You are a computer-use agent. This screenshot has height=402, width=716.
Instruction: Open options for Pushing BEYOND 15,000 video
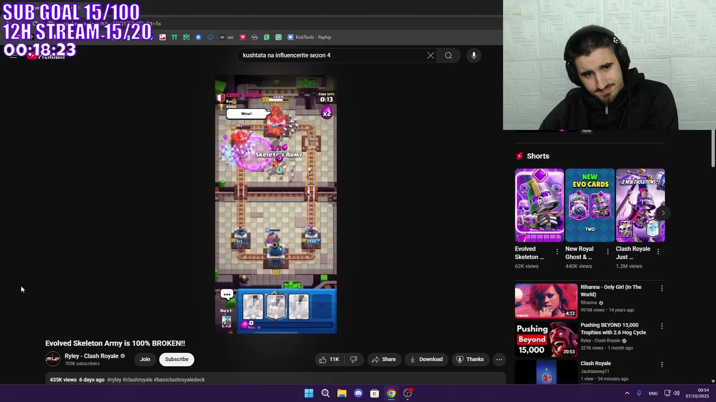[x=662, y=326]
